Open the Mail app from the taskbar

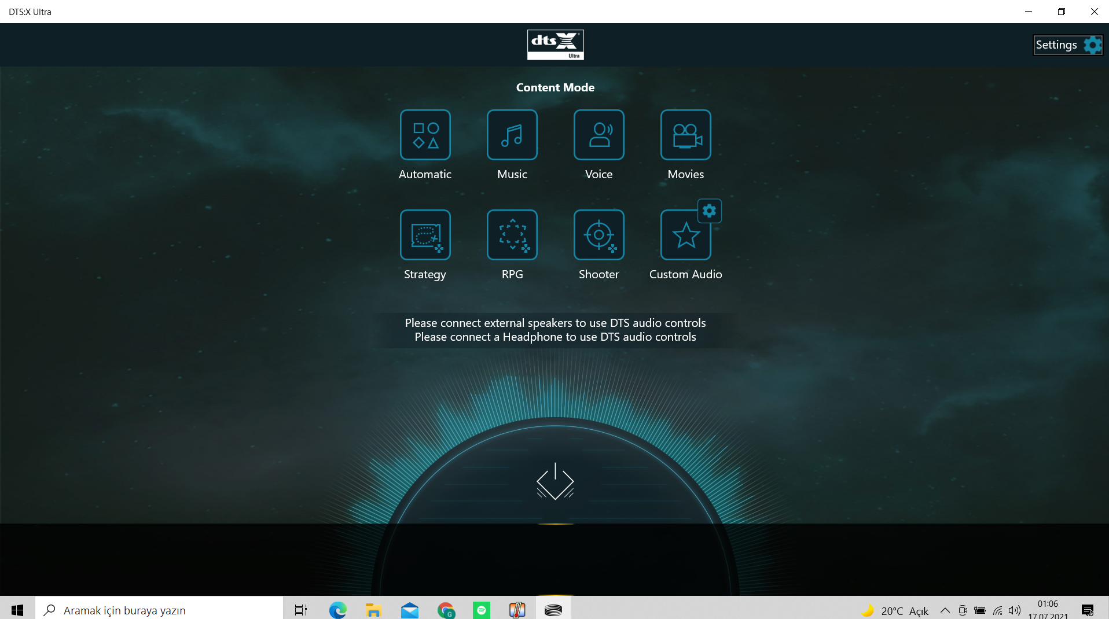point(410,610)
